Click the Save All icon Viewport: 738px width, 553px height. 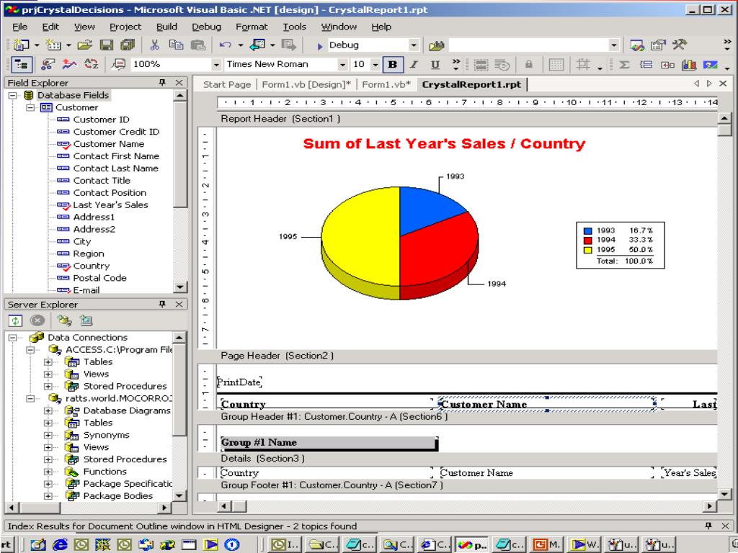point(128,45)
